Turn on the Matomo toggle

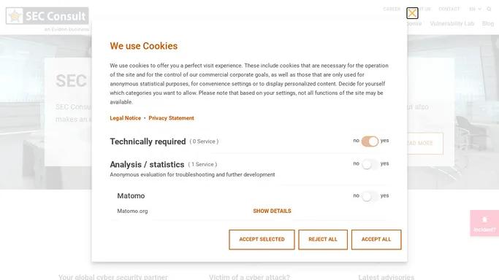coord(370,196)
